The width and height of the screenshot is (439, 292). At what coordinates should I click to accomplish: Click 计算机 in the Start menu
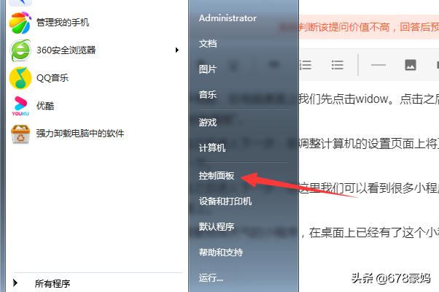[212, 147]
